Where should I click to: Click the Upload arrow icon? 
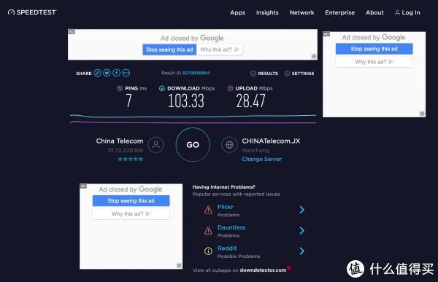click(x=230, y=88)
